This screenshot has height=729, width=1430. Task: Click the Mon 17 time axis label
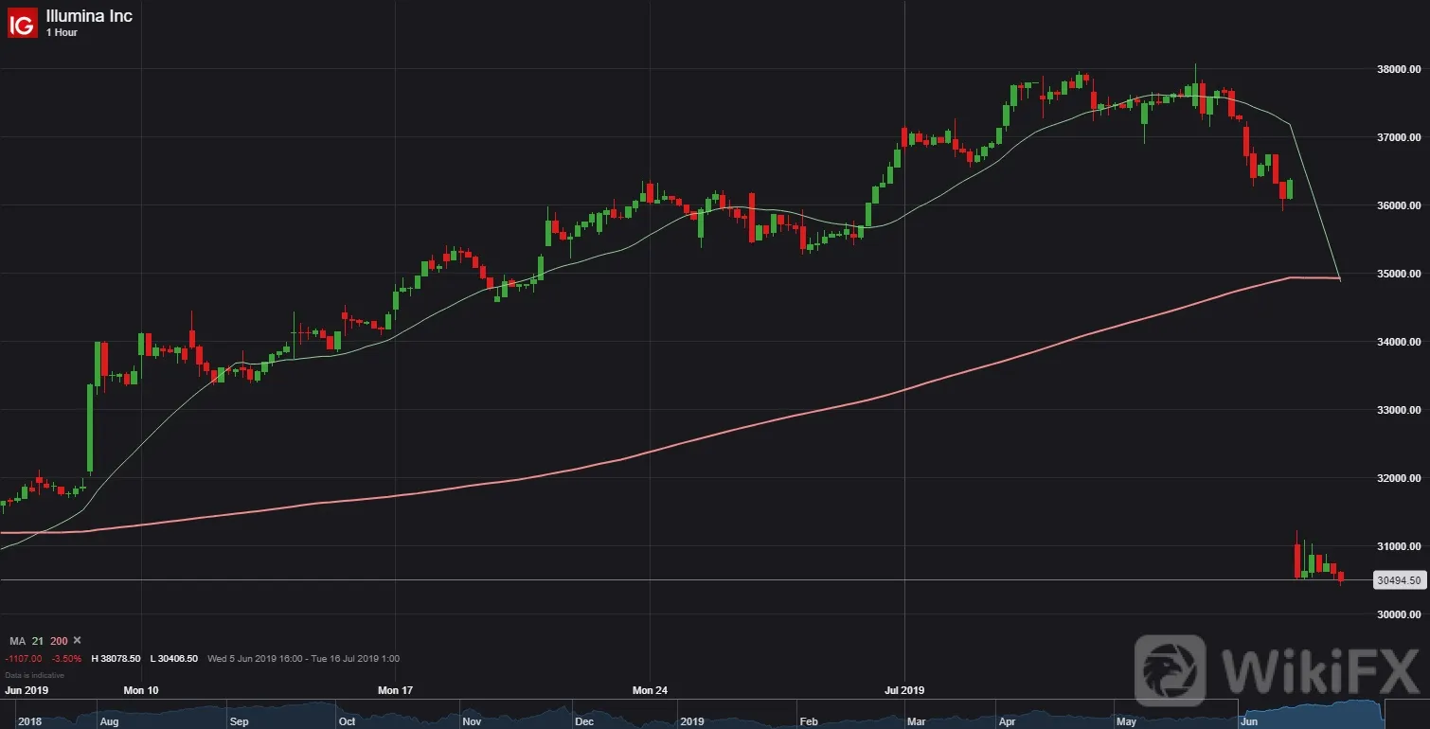click(396, 690)
